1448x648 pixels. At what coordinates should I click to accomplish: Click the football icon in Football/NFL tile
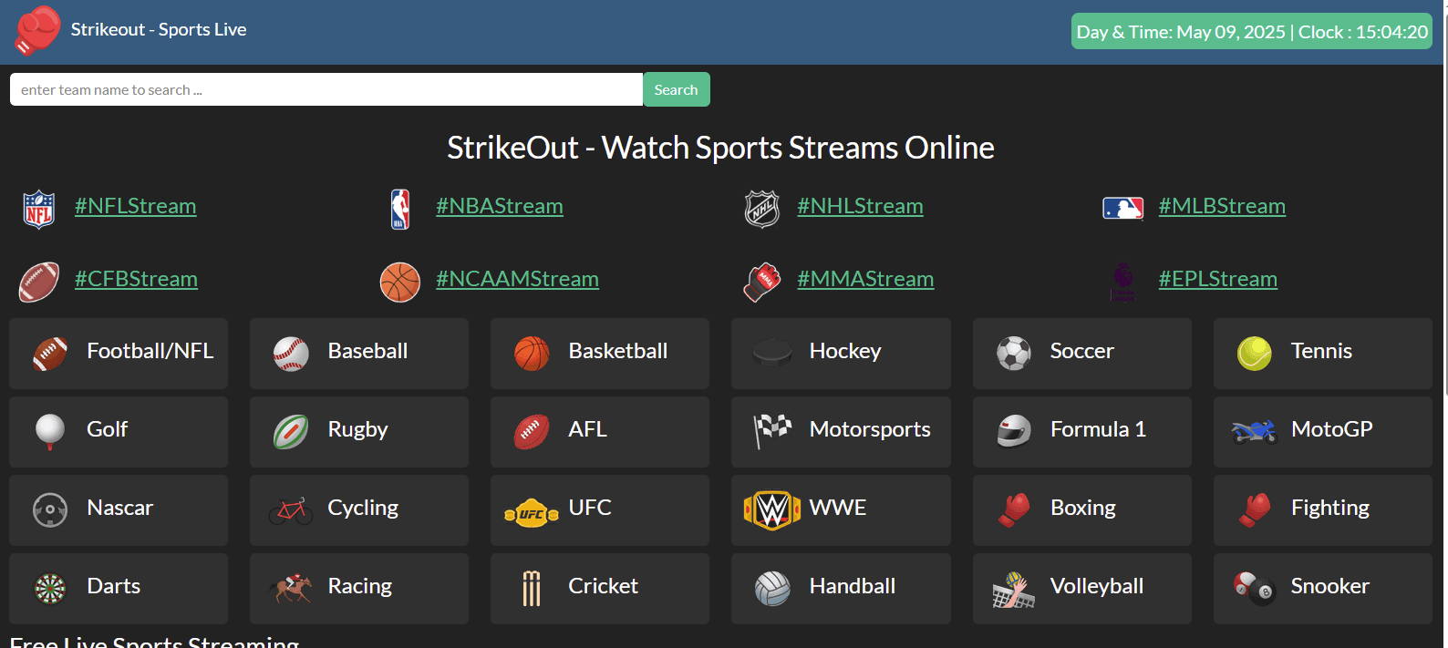click(50, 354)
